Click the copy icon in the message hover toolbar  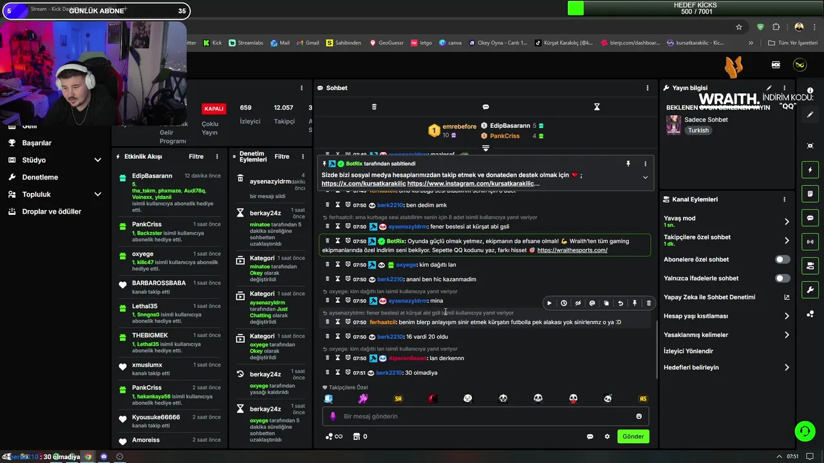[606, 304]
